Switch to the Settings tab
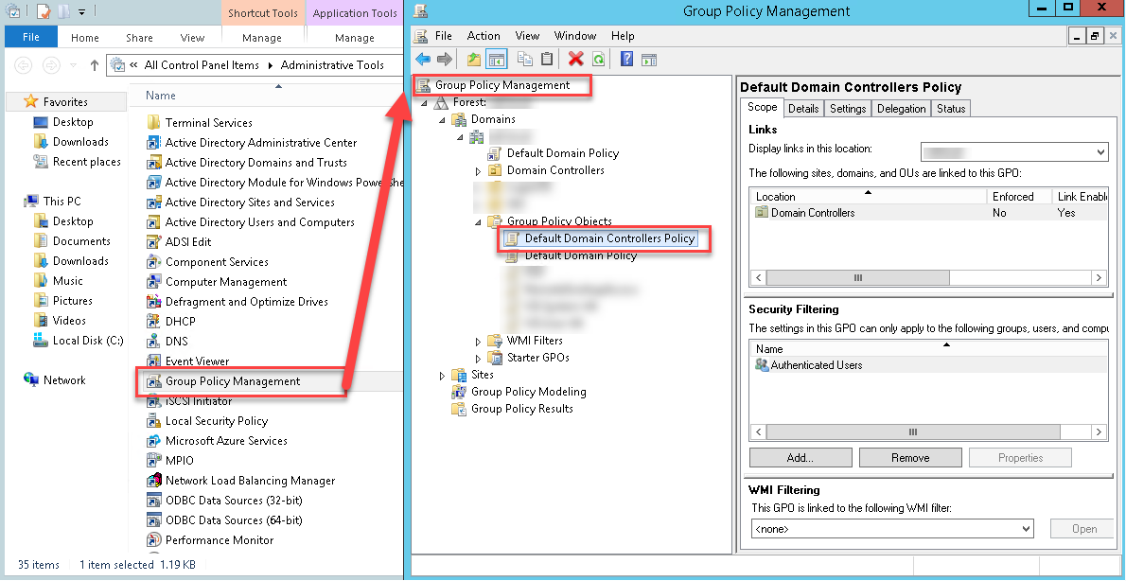Viewport: 1126px width, 581px height. point(847,109)
